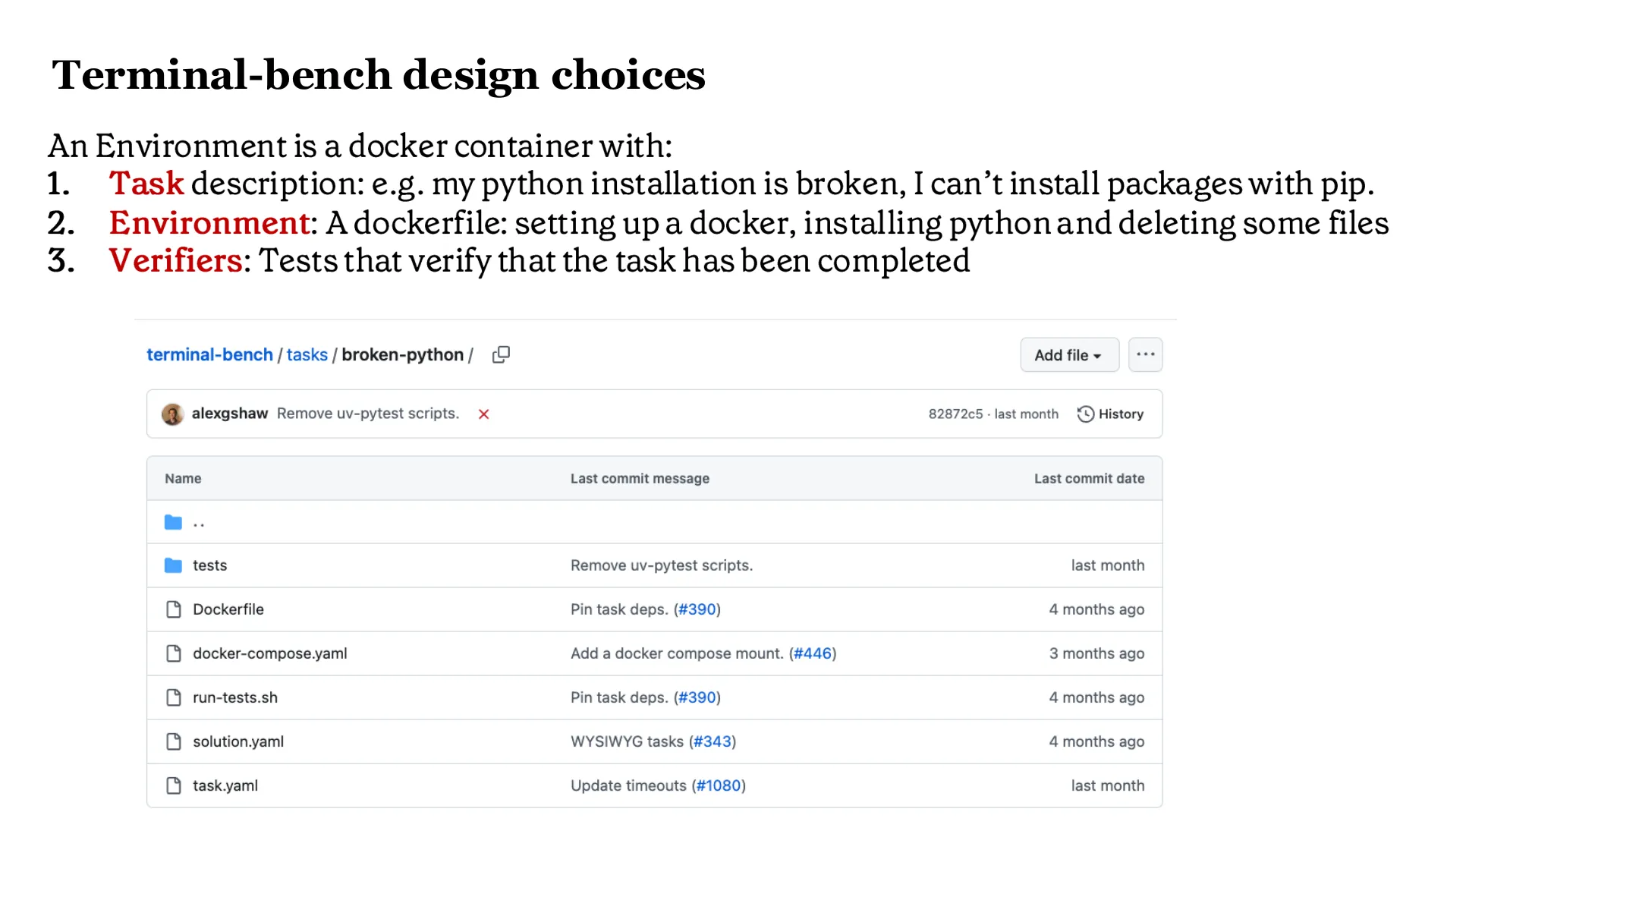Screen dimensions: 1639x922
Task: Click 'Update timeouts' commit message
Action: 628,785
